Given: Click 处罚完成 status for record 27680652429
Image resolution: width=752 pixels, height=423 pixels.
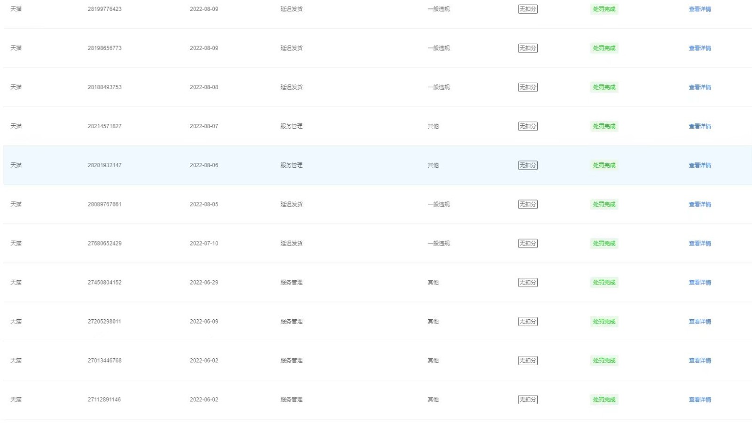Looking at the screenshot, I should (x=603, y=243).
